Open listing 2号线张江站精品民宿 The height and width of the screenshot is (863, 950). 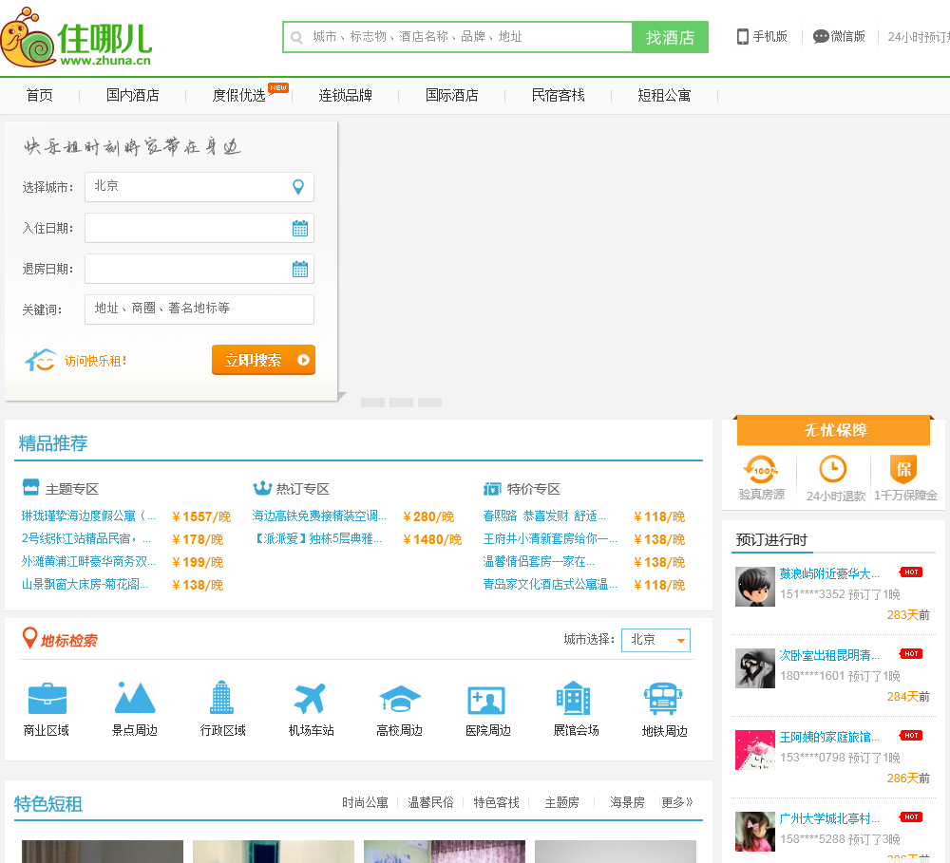pyautogui.click(x=86, y=538)
